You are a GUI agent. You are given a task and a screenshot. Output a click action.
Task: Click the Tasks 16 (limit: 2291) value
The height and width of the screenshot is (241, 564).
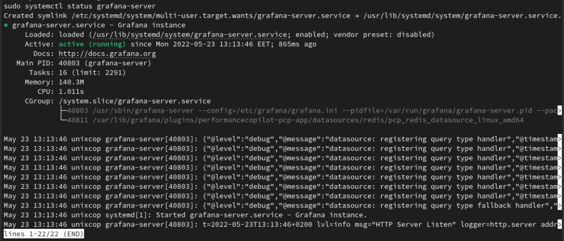[92, 73]
